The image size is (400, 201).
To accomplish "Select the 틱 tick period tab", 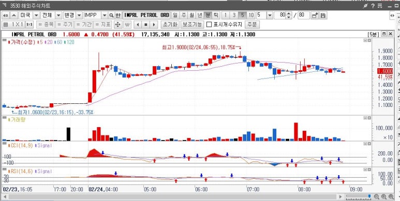I will point(216,16).
